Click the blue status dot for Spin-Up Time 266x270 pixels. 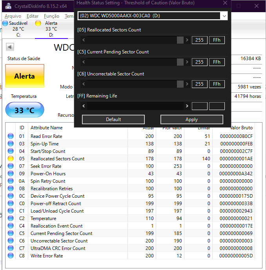(11, 143)
